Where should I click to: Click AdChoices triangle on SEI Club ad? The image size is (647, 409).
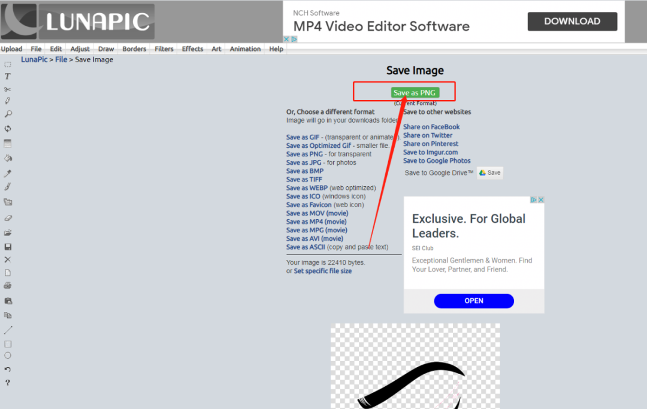tap(534, 199)
